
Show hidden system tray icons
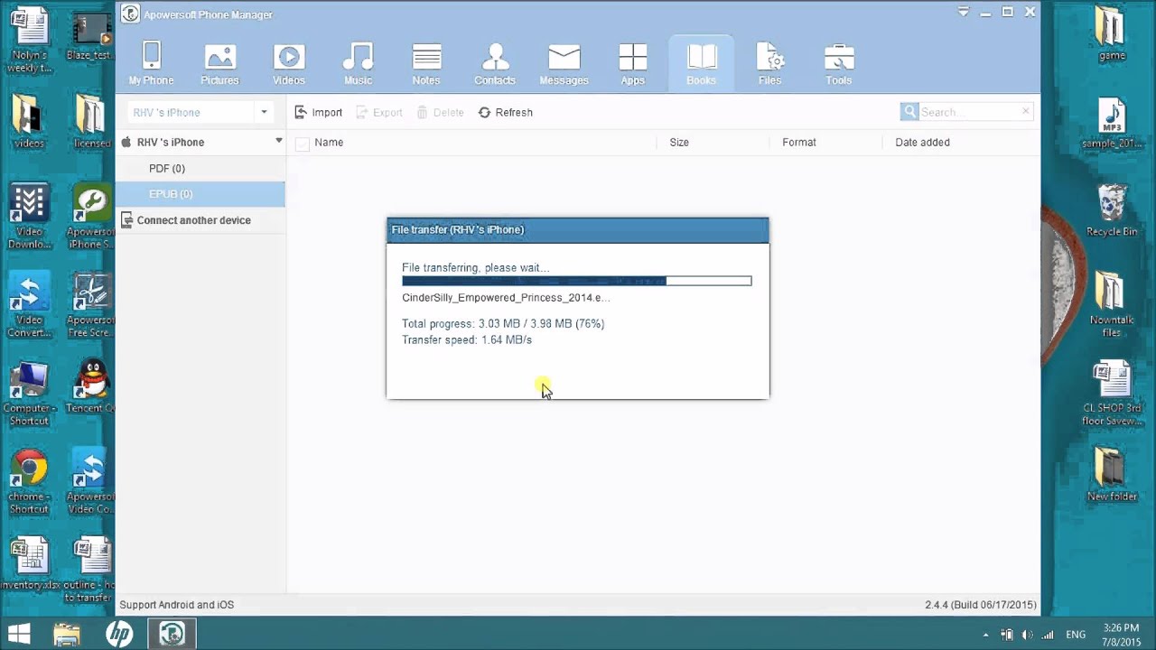point(985,636)
